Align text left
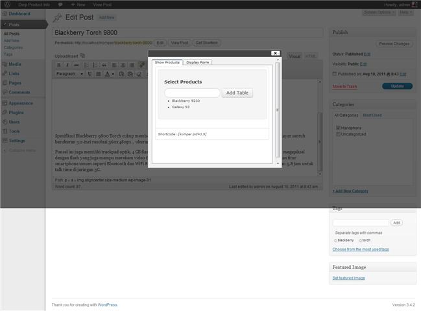The width and height of the screenshot is (421, 311). tap(114, 65)
